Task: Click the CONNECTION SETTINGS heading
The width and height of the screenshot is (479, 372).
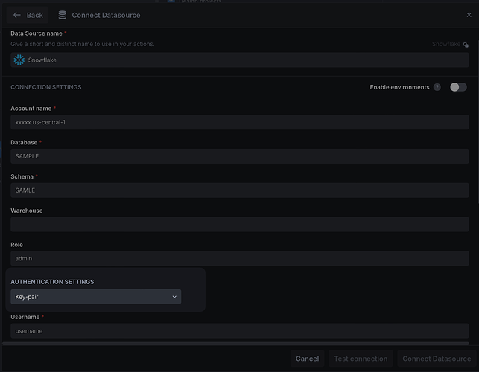Action: point(46,87)
